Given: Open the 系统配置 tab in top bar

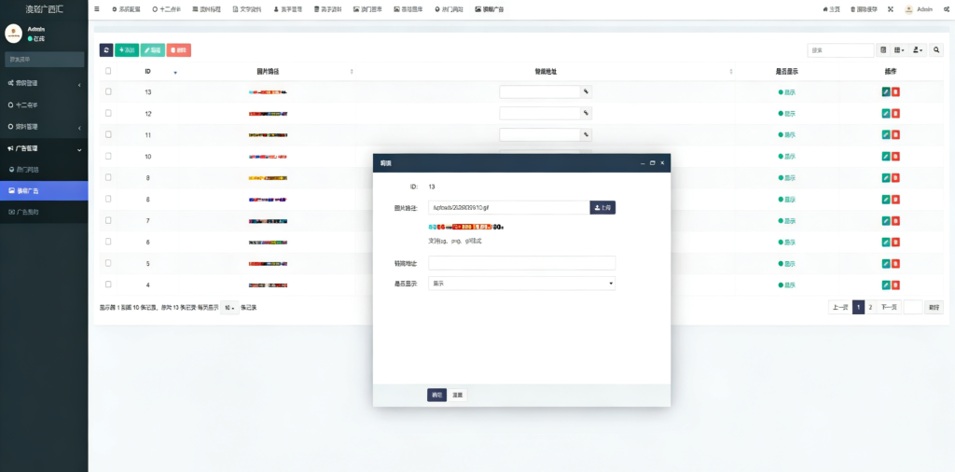Looking at the screenshot, I should click(x=126, y=9).
